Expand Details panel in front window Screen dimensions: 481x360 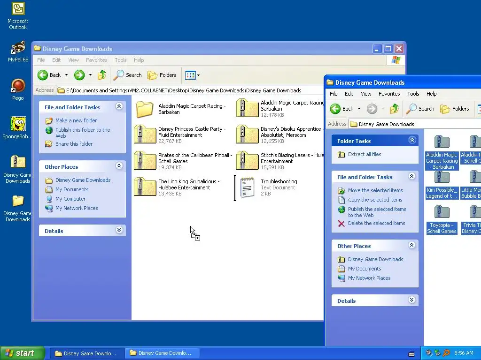click(412, 300)
